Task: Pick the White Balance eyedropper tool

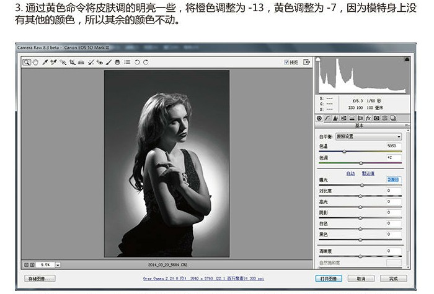Action: (x=45, y=62)
